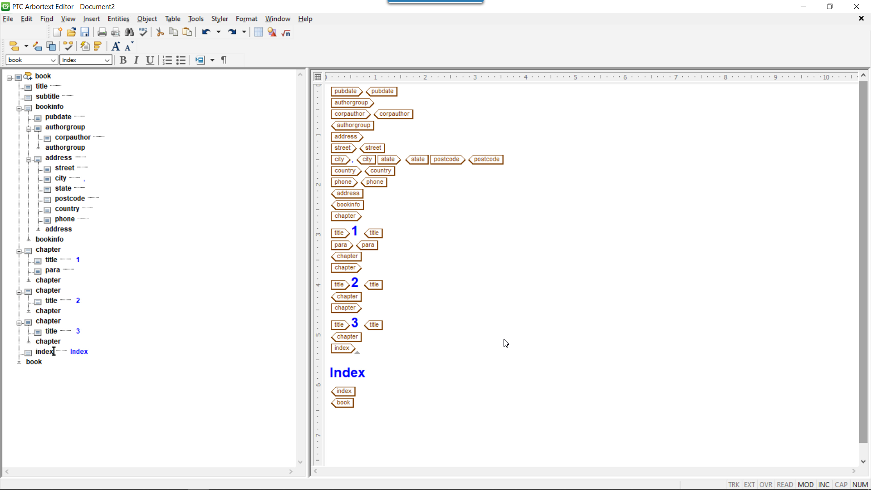
Task: Insert a graphic
Action: pyautogui.click(x=272, y=32)
